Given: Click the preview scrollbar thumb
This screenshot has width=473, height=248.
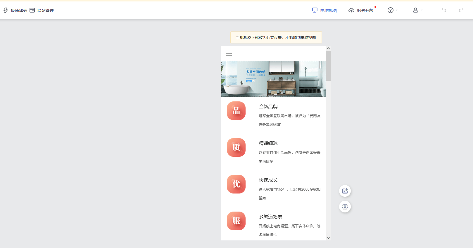Looking at the screenshot, I should coord(329,66).
